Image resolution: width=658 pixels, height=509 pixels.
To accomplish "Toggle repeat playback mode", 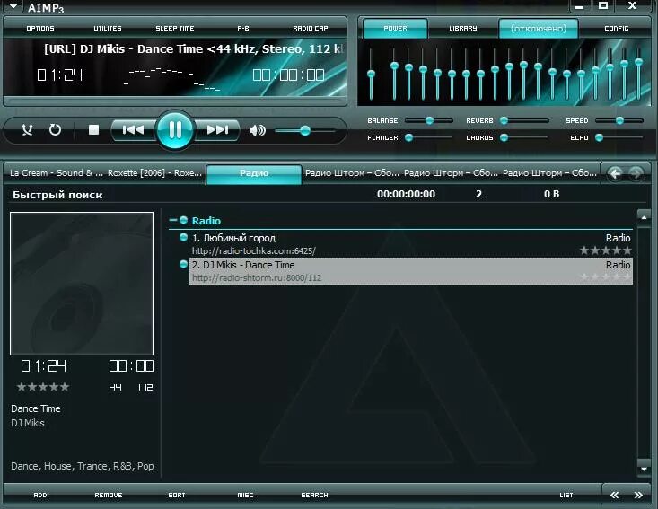I will (x=55, y=129).
